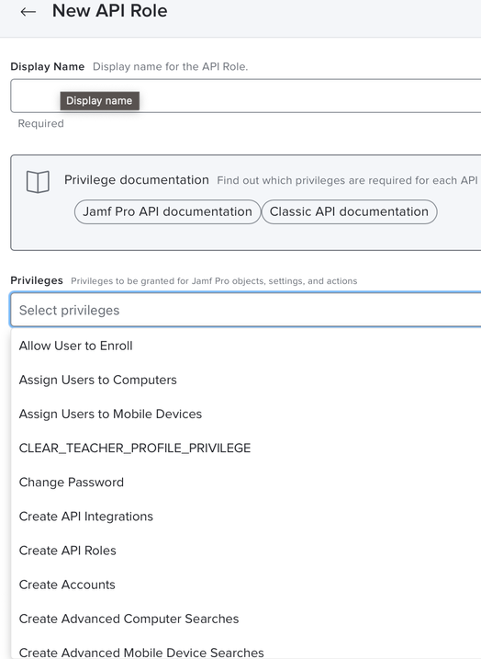Select the Change Password privilege
The height and width of the screenshot is (659, 481).
tap(245, 482)
